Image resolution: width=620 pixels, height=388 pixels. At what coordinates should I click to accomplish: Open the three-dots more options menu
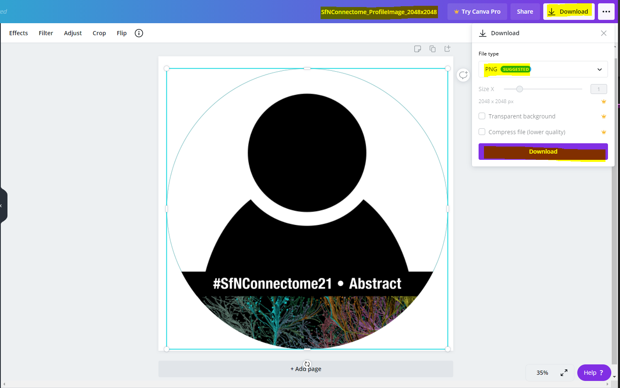606,12
